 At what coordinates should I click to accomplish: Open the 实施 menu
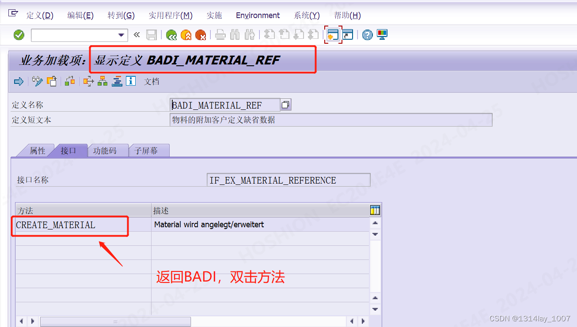pyautogui.click(x=214, y=15)
